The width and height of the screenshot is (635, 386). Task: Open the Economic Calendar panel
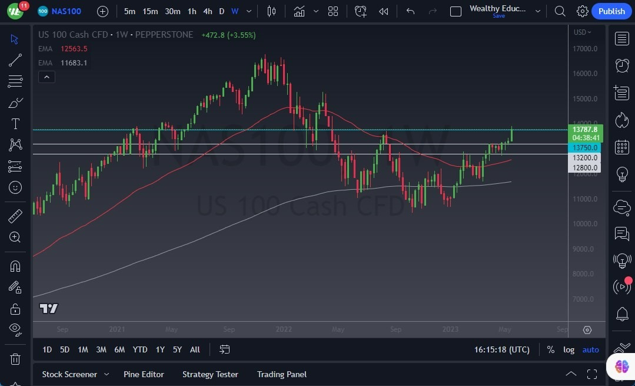621,147
